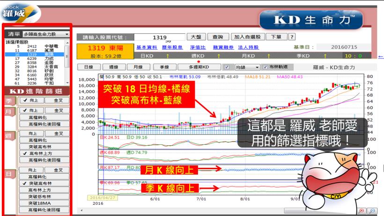Toggle 布林軌道 checkbox
Viewport: 384px width, 216px height.
(x=265, y=67)
